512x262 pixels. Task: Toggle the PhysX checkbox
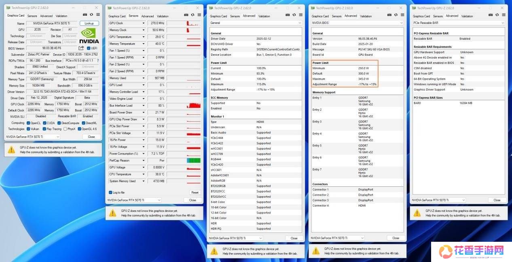tap(64, 129)
